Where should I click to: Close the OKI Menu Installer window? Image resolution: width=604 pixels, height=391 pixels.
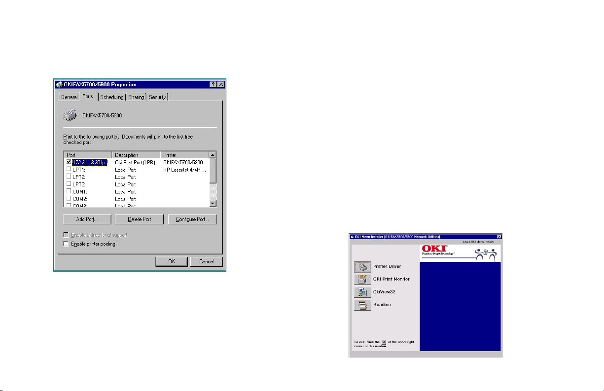pos(499,237)
